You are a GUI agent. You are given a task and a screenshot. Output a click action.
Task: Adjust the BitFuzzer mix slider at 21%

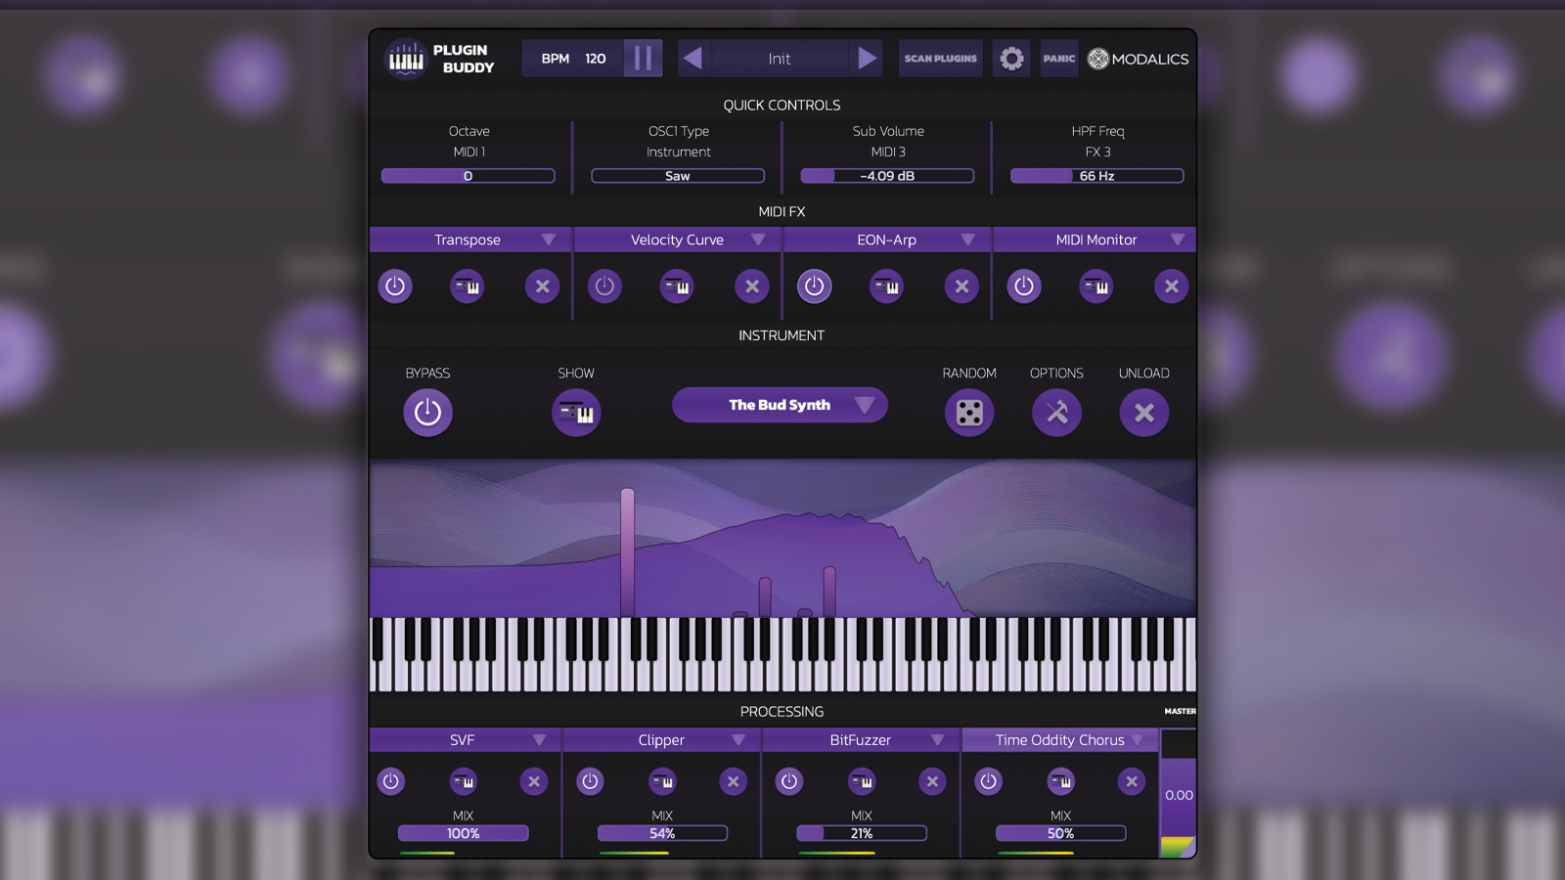tap(862, 833)
